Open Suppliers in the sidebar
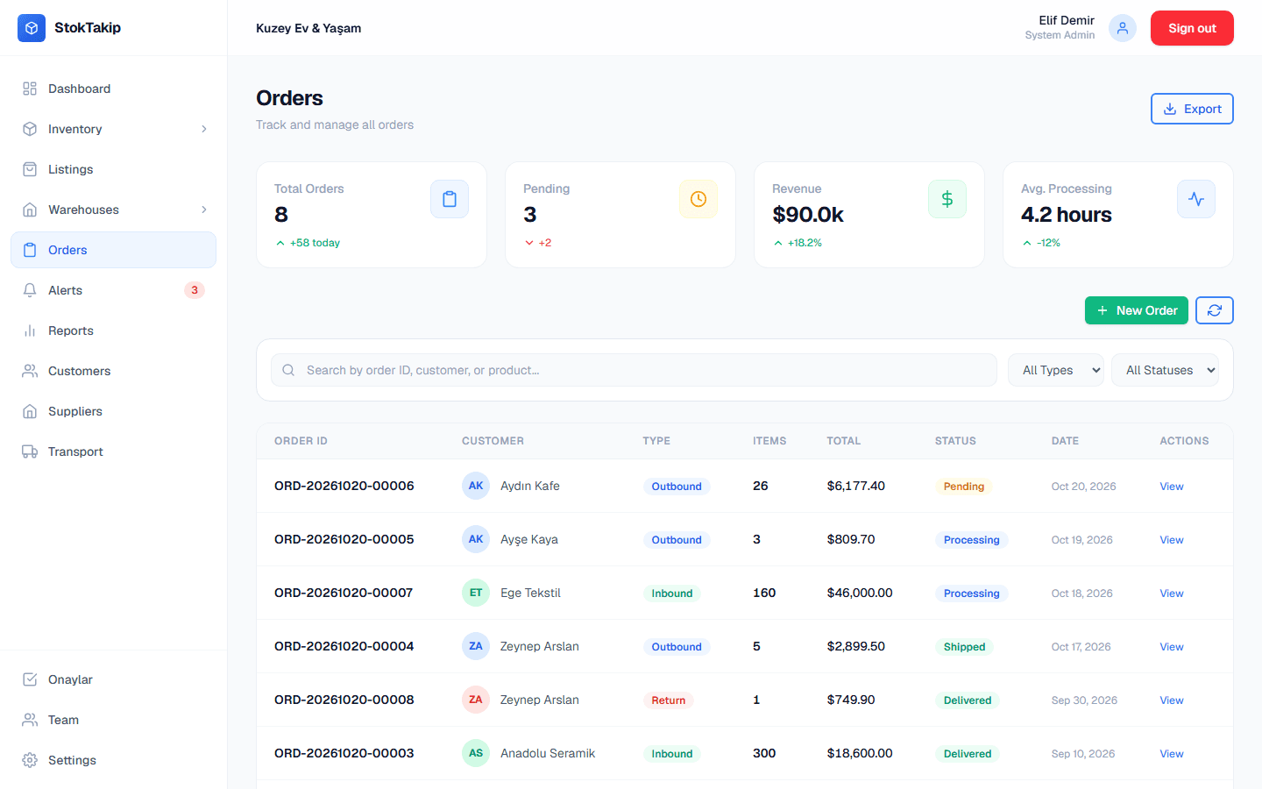1262x789 pixels. pyautogui.click(x=113, y=411)
